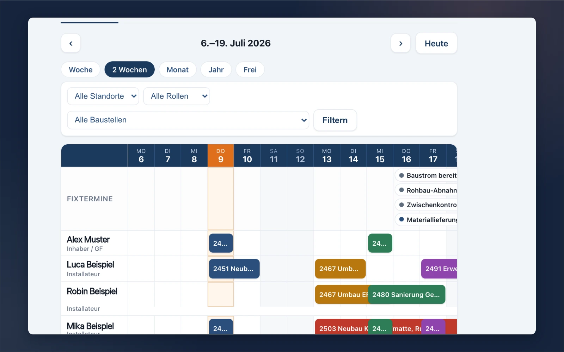Open the 2451 Neub... assignment for Luca
The image size is (564, 352).
tap(234, 269)
